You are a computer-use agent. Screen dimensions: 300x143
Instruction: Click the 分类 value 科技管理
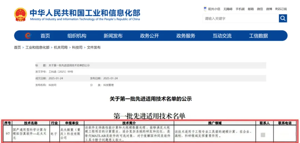[109, 85]
